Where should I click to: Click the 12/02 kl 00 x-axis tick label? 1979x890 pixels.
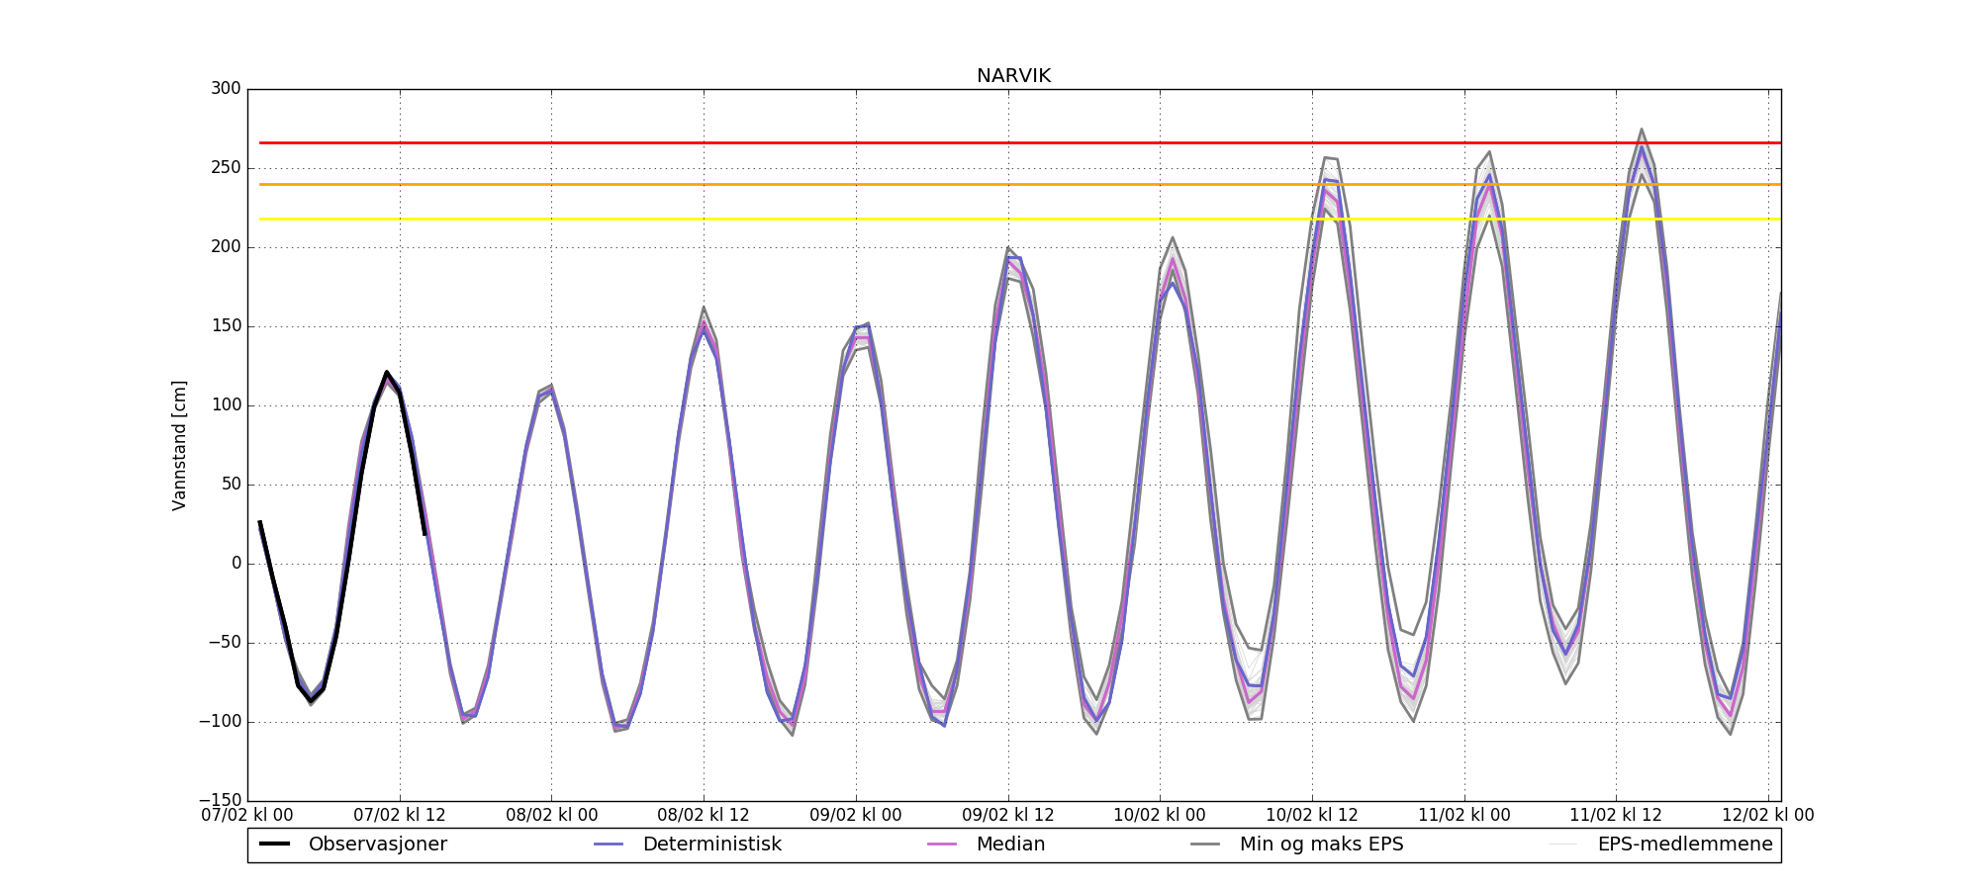pos(1767,816)
